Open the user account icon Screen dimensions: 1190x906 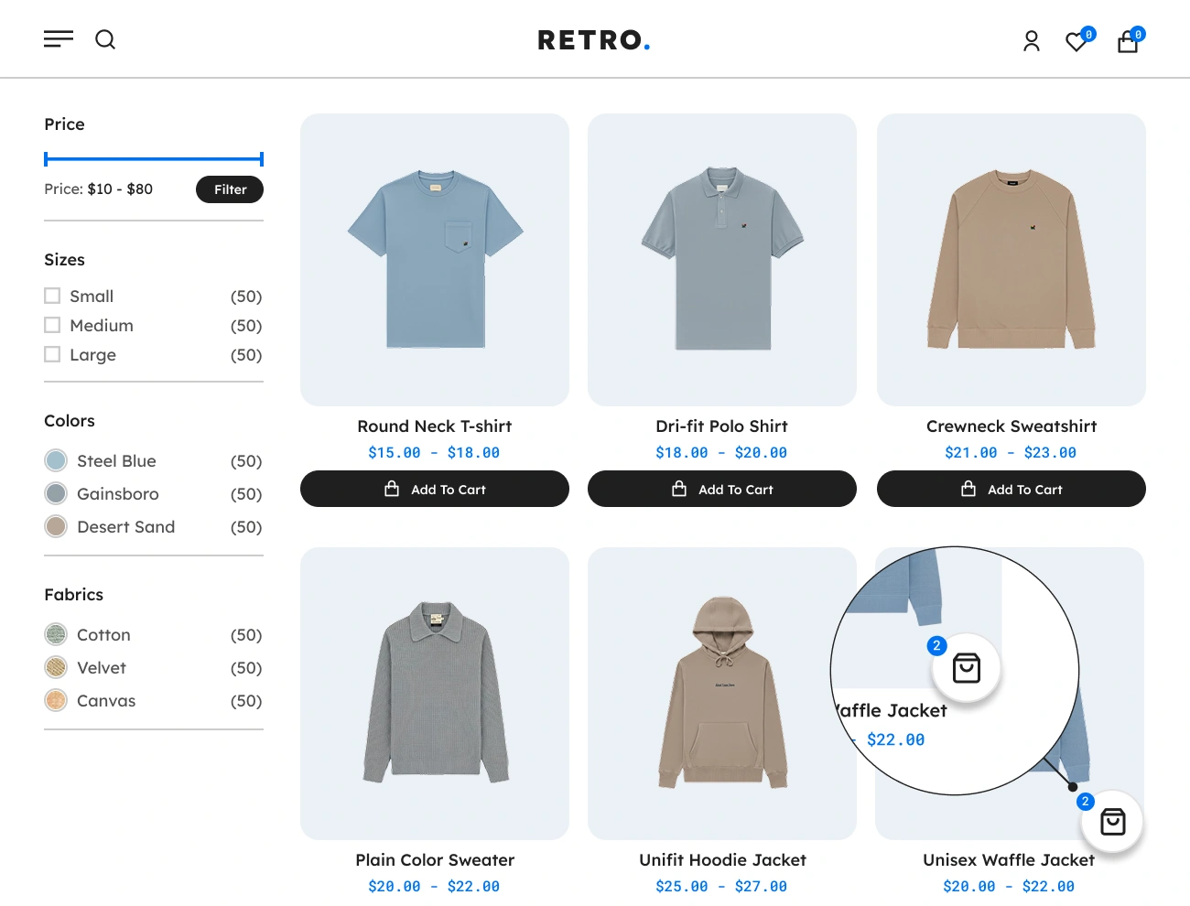click(1032, 41)
